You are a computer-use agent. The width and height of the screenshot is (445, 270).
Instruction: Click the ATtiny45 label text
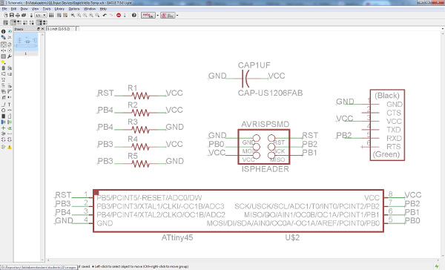pos(177,237)
